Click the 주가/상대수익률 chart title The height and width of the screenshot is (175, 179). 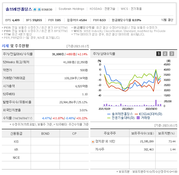click(104, 54)
